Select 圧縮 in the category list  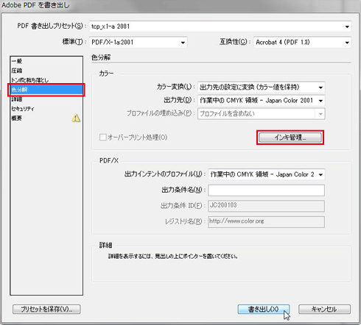click(17, 71)
